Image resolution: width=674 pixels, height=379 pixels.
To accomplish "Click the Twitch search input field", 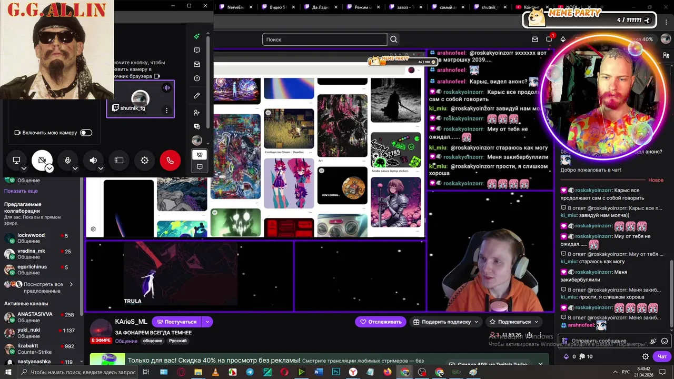I will [324, 39].
